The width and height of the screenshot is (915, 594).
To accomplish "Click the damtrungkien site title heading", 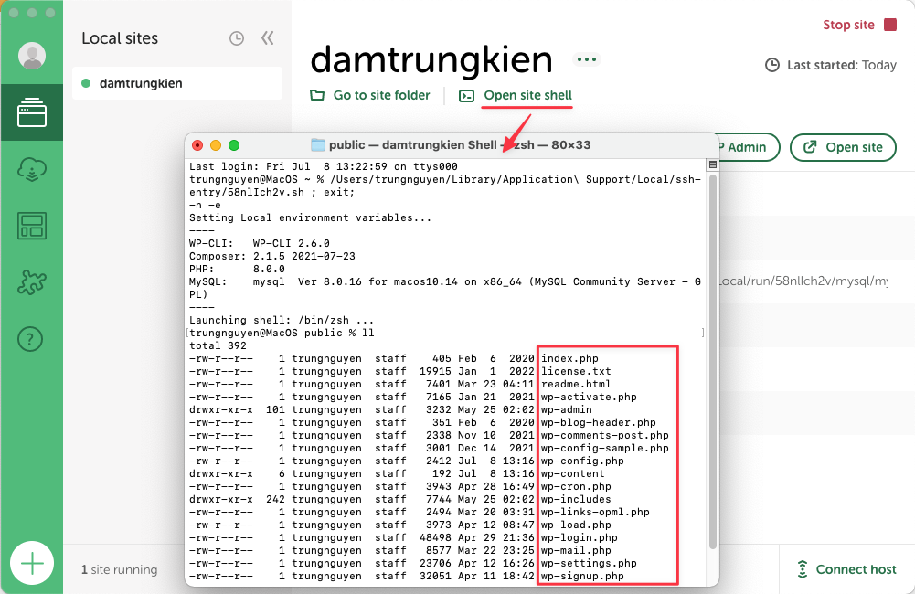I will click(x=431, y=58).
